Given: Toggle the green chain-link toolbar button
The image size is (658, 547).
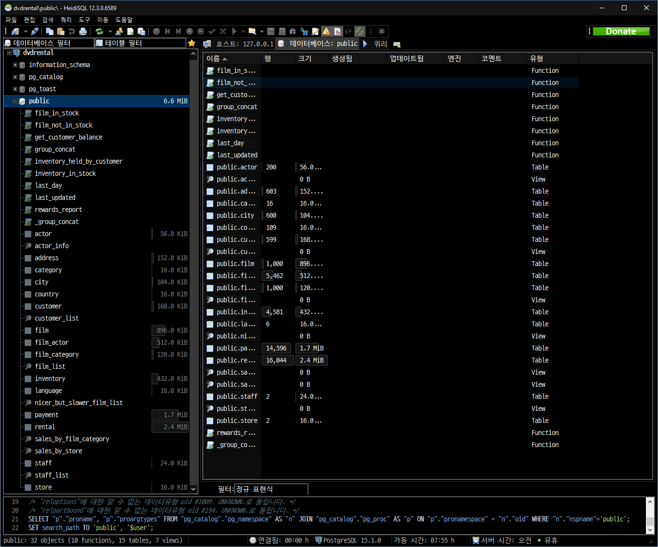Looking at the screenshot, I should point(360,31).
